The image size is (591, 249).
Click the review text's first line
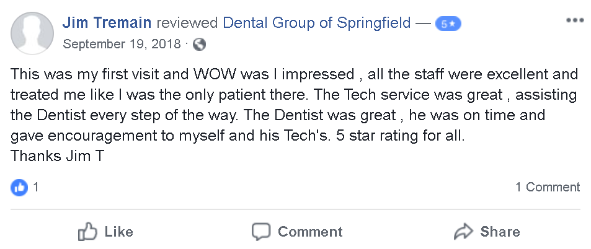(x=295, y=76)
